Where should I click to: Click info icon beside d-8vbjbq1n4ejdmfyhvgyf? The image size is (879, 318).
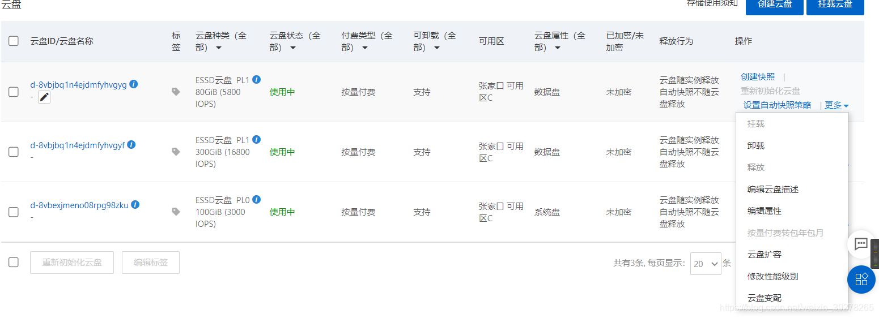coord(131,145)
